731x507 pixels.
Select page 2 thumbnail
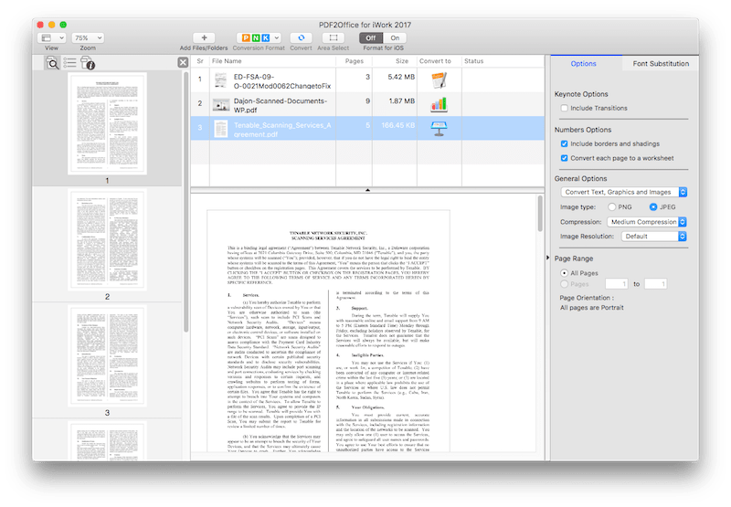(x=107, y=239)
